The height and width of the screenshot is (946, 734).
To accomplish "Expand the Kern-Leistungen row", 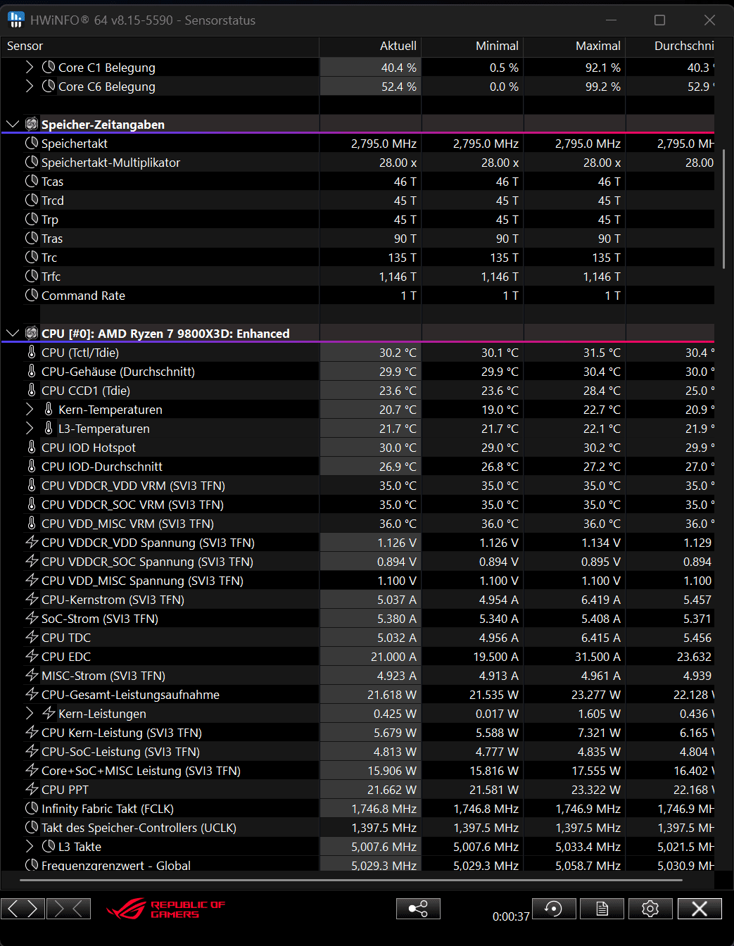I will click(x=29, y=714).
